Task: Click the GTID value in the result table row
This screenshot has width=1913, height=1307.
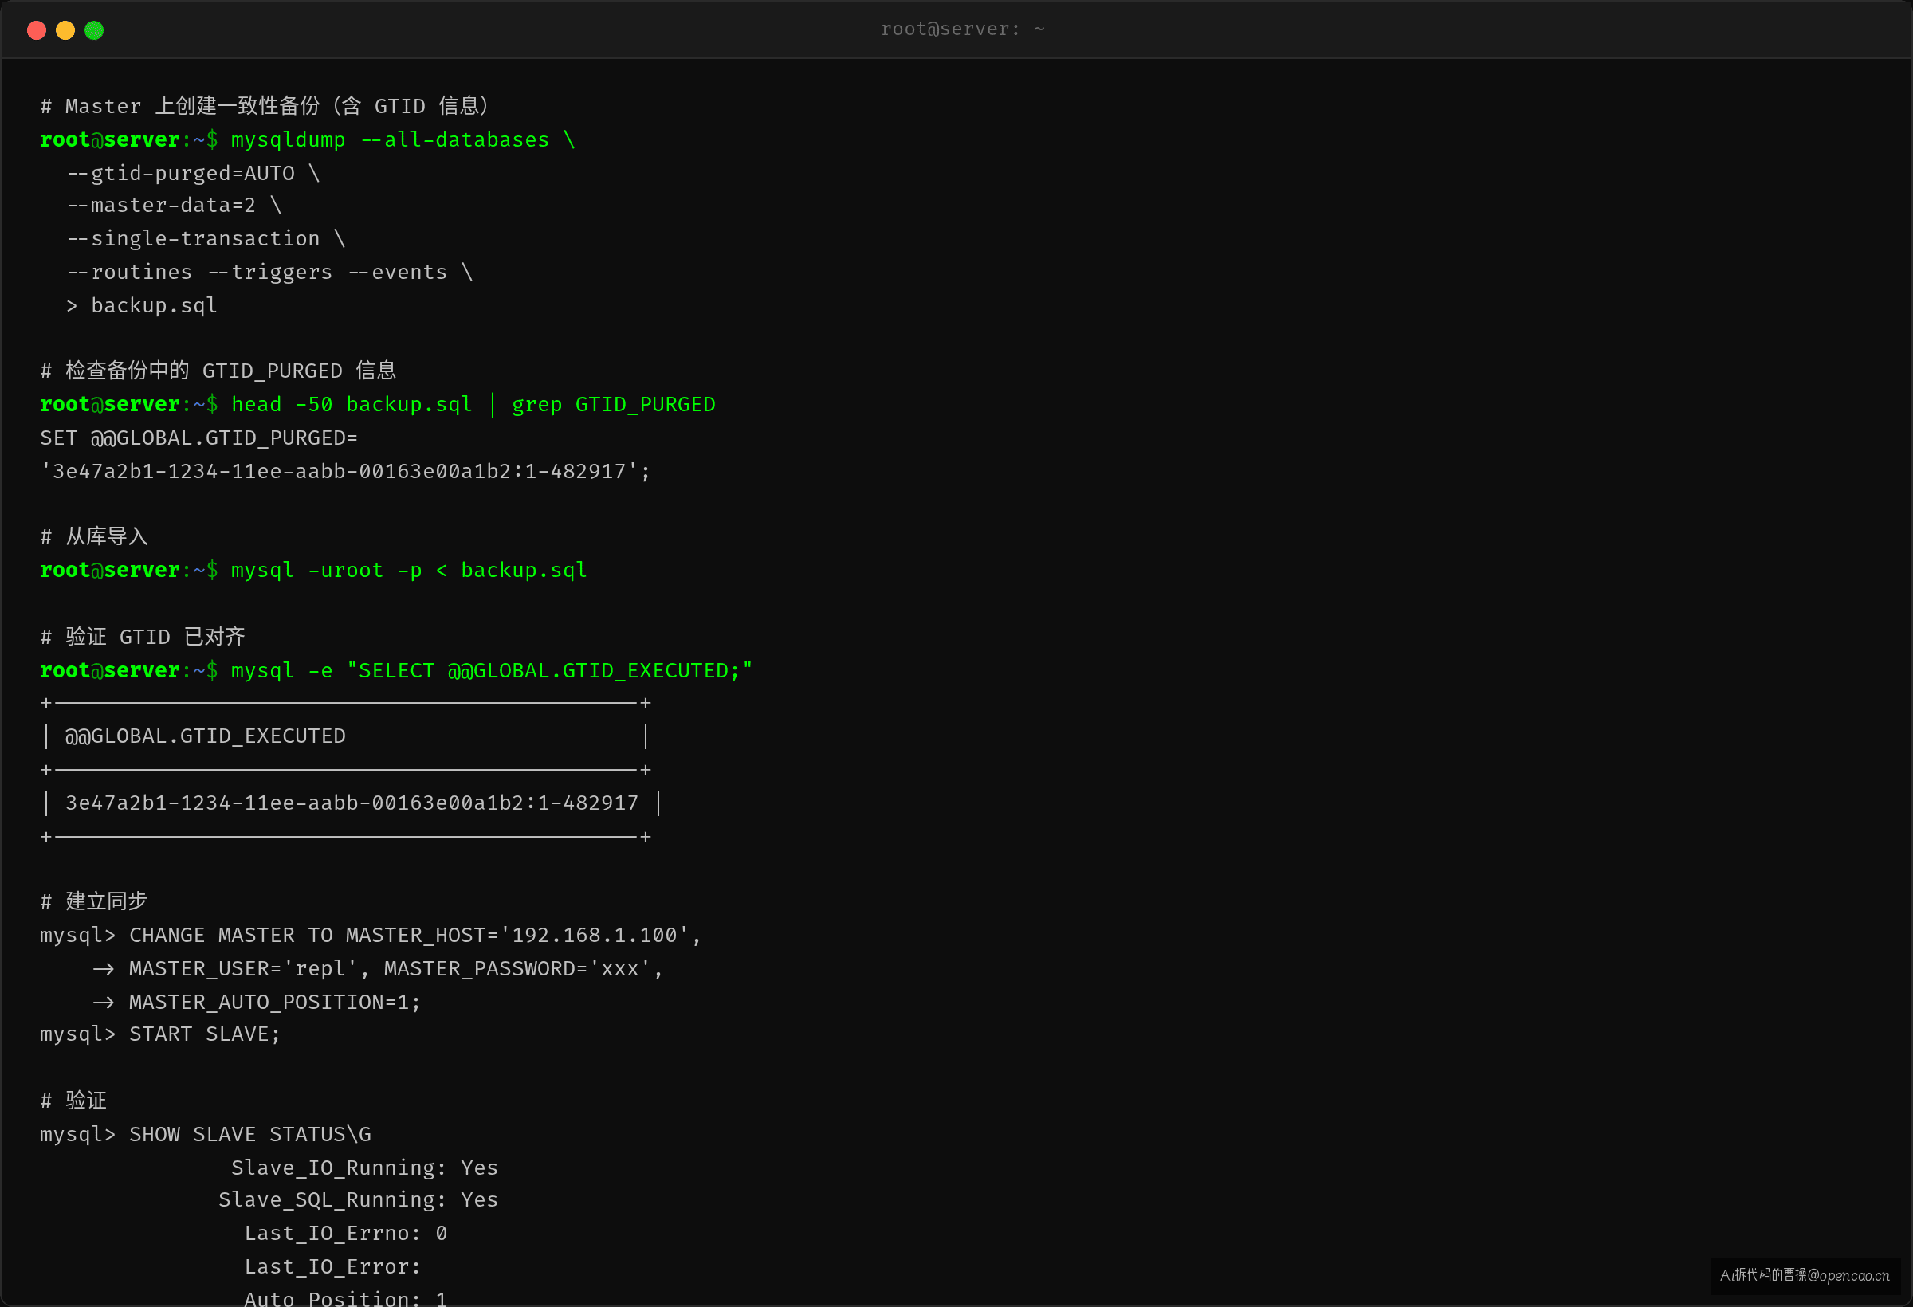Action: tap(352, 803)
